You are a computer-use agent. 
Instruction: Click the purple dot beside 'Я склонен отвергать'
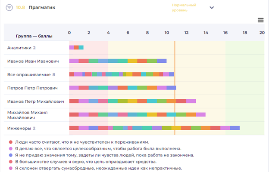click(x=10, y=169)
